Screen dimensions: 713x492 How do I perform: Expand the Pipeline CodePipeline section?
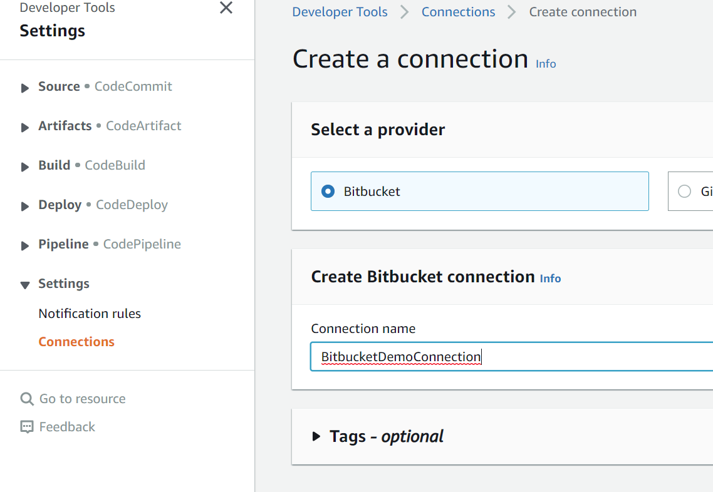[25, 245]
